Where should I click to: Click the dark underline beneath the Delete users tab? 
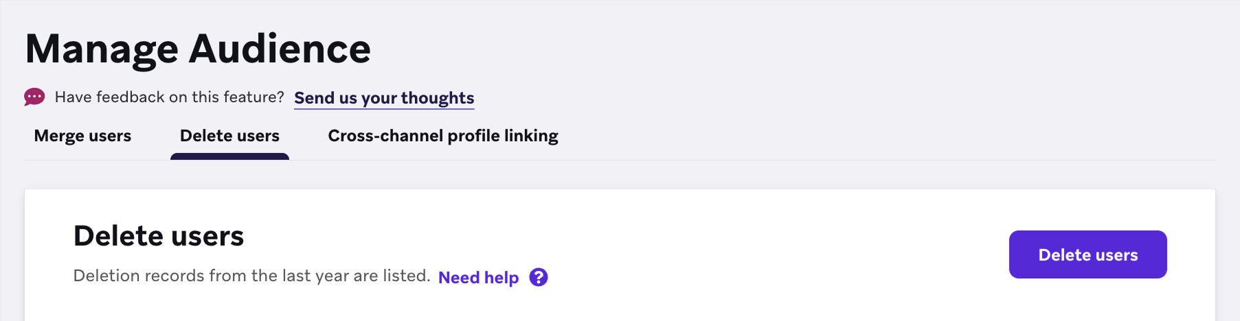click(x=229, y=156)
